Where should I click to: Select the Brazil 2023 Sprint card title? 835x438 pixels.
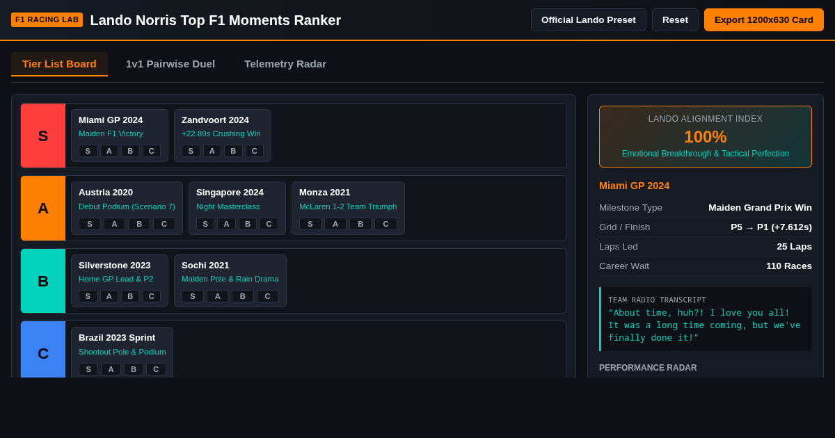[x=117, y=337]
